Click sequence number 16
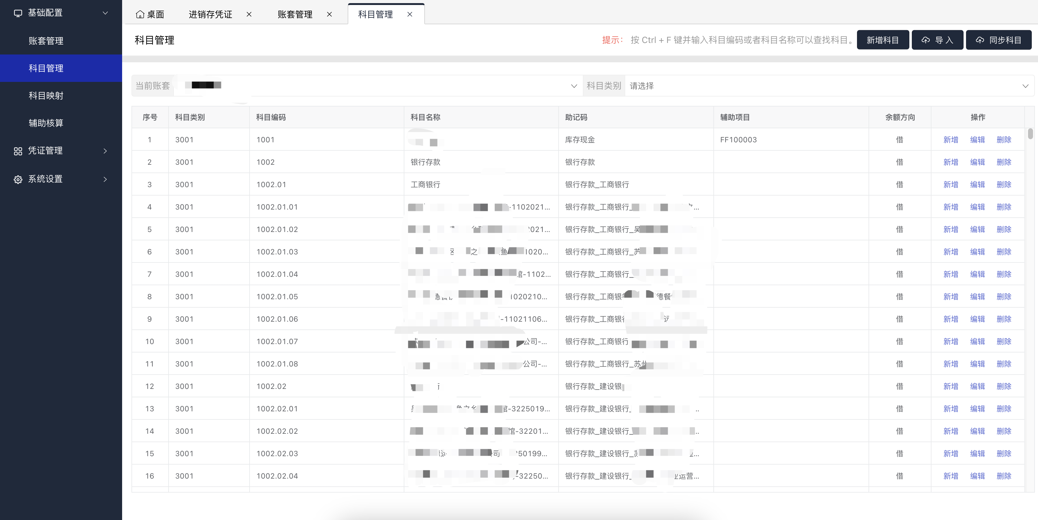1038x520 pixels. 150,476
